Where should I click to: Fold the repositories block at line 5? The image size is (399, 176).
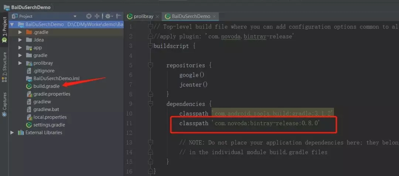151,65
